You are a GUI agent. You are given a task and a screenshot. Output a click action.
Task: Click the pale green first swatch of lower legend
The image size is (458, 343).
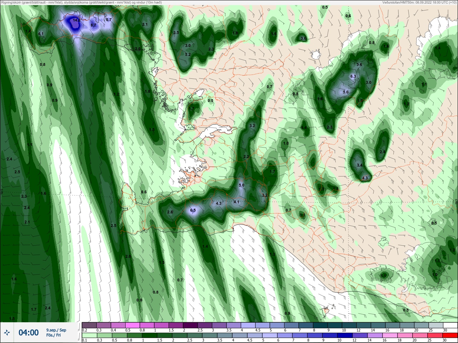(89, 335)
